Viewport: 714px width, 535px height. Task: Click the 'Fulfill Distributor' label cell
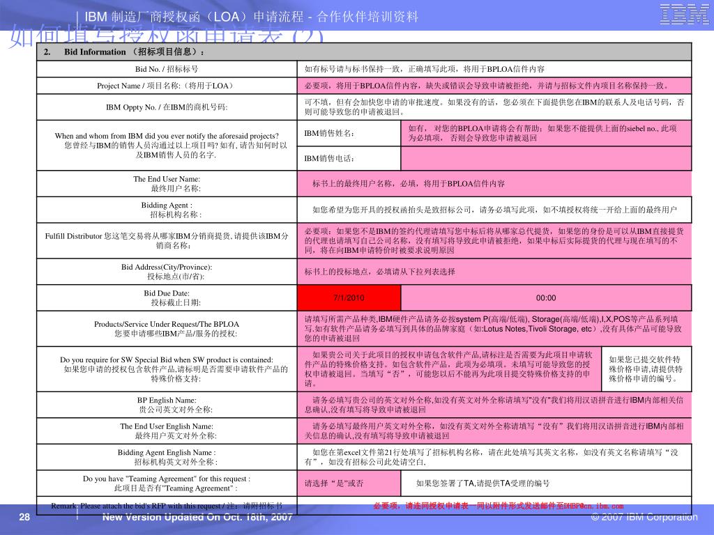[167, 240]
